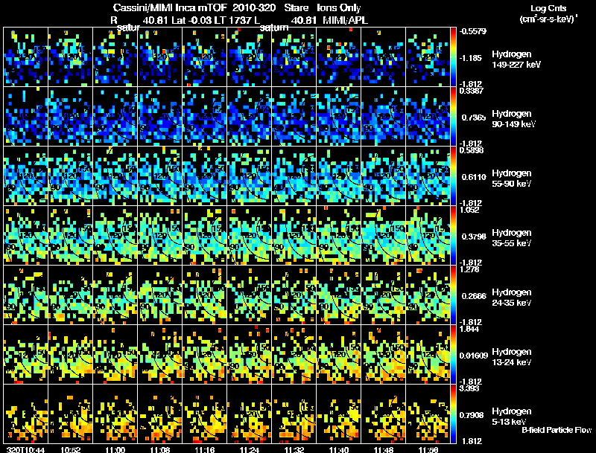Click the Hydrogen 55-90 keV color bar
The image size is (596, 453).
coord(453,176)
